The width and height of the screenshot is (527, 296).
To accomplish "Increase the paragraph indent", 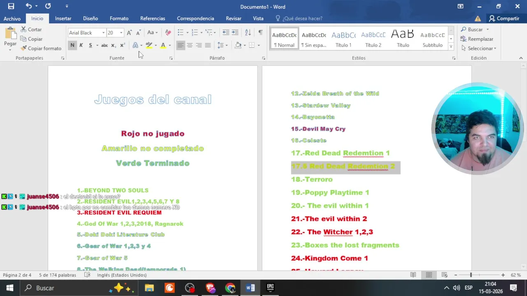I will click(235, 32).
